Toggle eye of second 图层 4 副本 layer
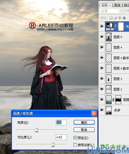The height and width of the screenshot is (154, 129). click(x=102, y=68)
